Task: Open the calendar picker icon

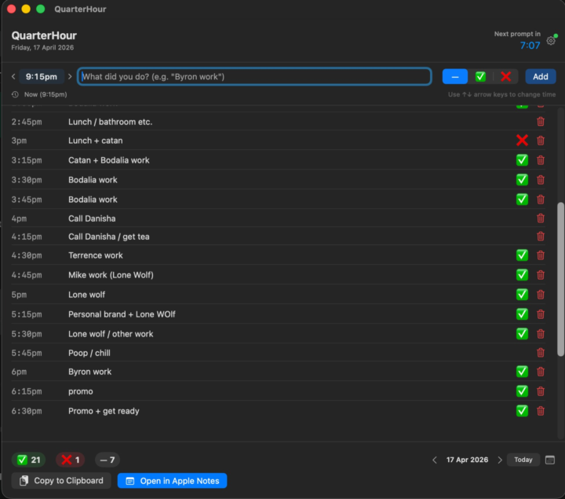Action: [x=550, y=460]
